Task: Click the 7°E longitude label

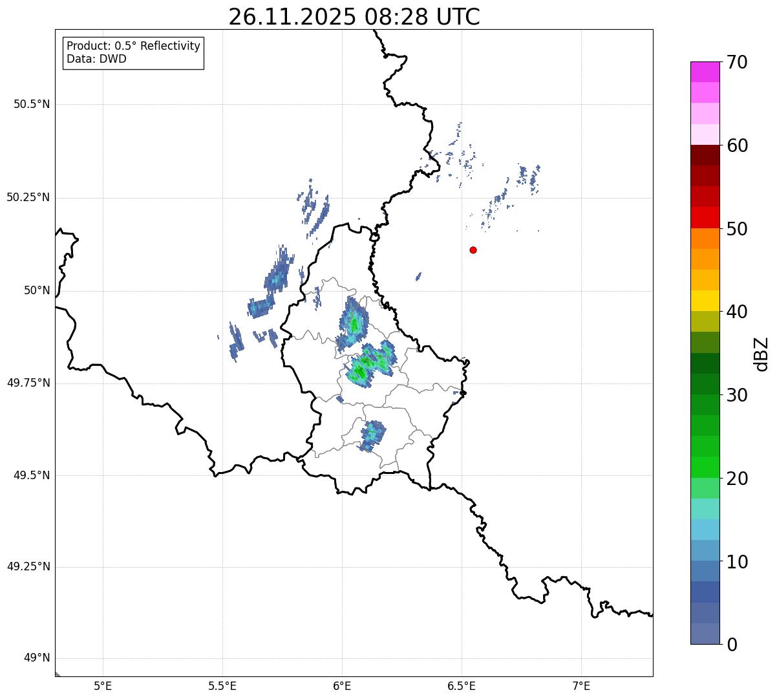Action: 581,686
